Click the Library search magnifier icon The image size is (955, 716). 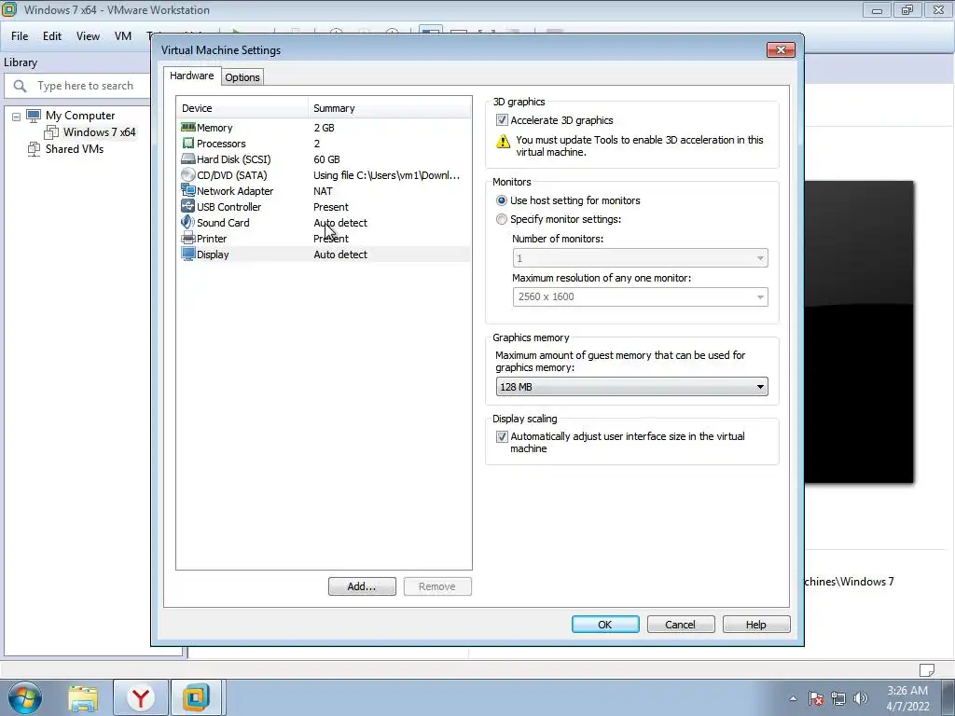(21, 86)
